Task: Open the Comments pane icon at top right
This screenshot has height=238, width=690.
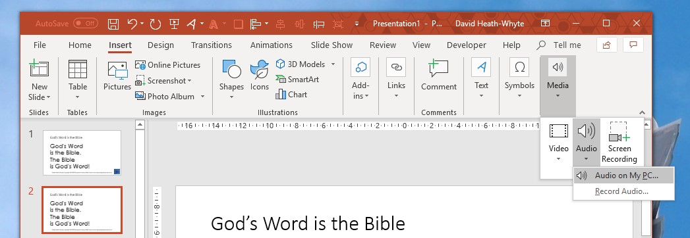Action: click(633, 45)
